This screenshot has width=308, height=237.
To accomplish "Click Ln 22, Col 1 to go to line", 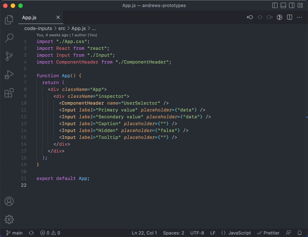I will pos(144,232).
